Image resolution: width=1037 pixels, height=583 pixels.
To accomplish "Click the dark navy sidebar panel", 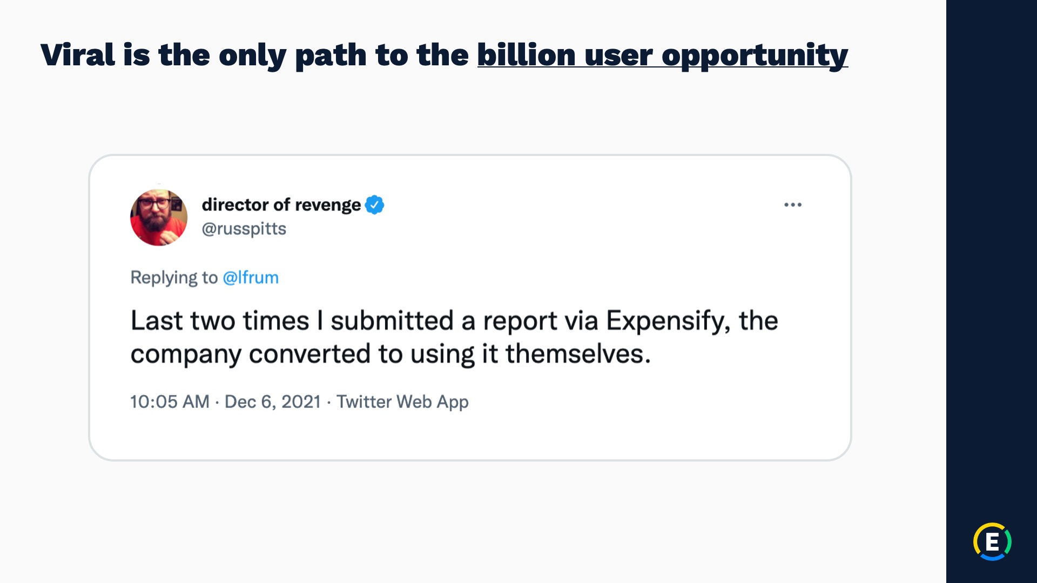I will pos(992,270).
